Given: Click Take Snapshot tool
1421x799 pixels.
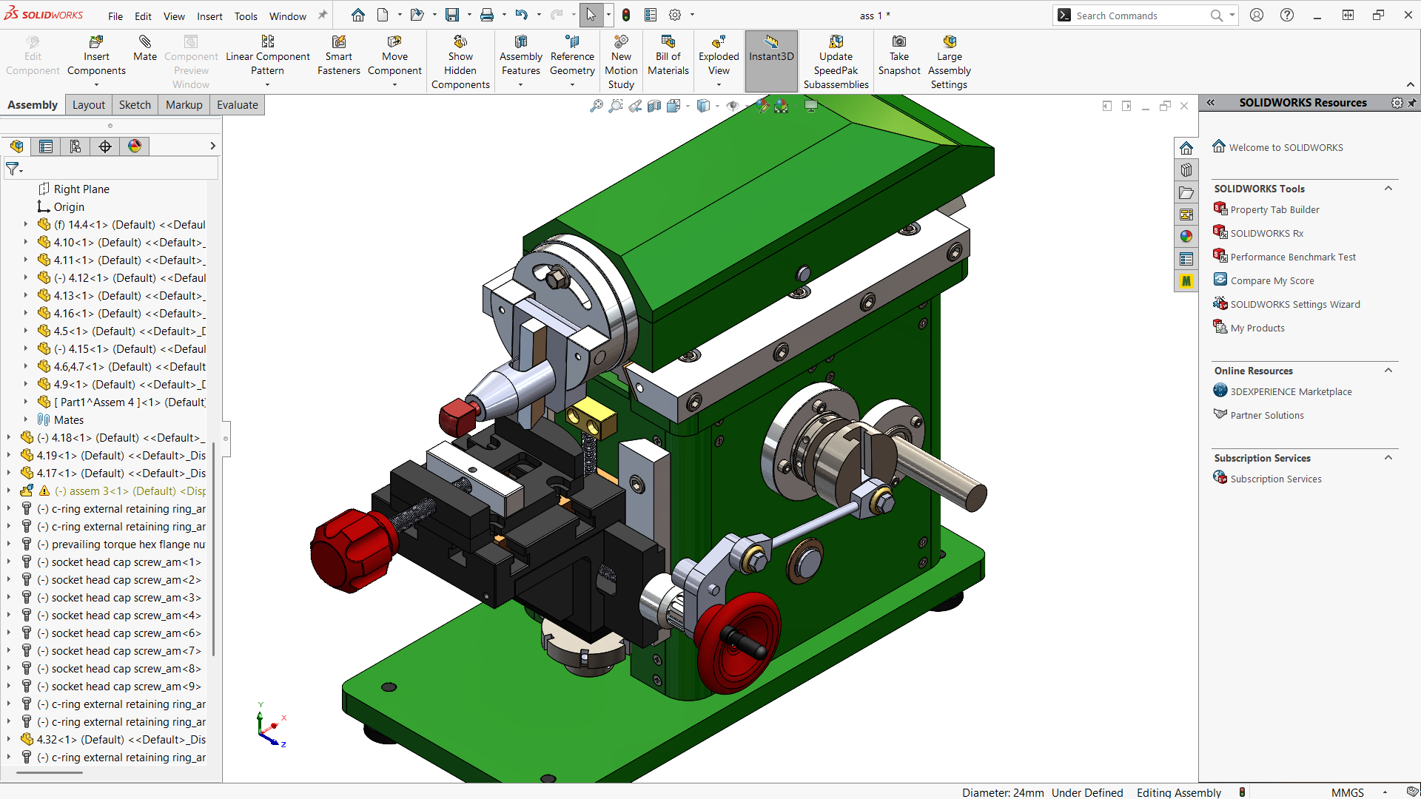Looking at the screenshot, I should point(899,55).
